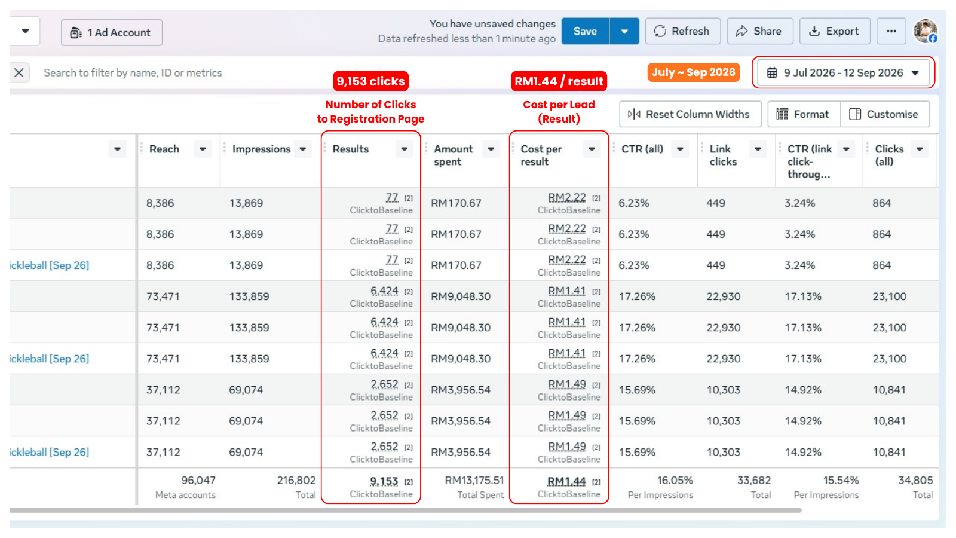
Task: Share this report
Action: pyautogui.click(x=759, y=31)
